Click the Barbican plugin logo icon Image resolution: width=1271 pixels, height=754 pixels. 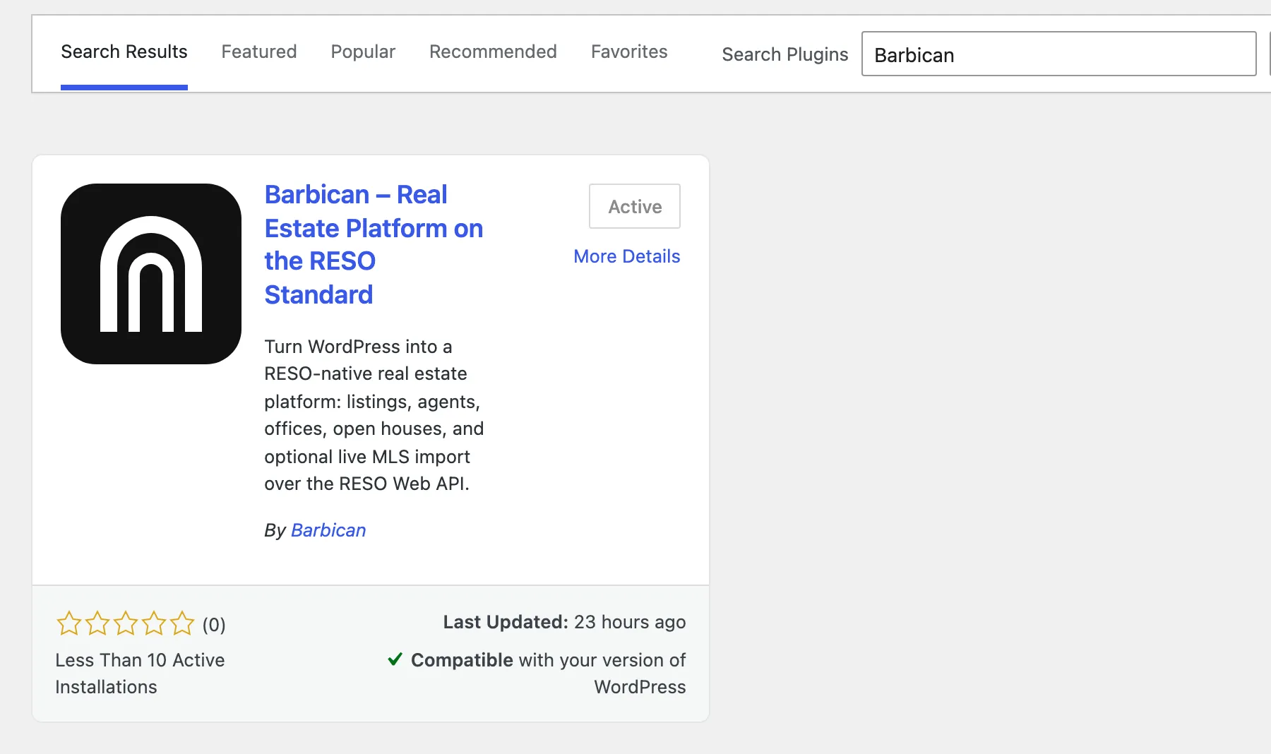(151, 274)
